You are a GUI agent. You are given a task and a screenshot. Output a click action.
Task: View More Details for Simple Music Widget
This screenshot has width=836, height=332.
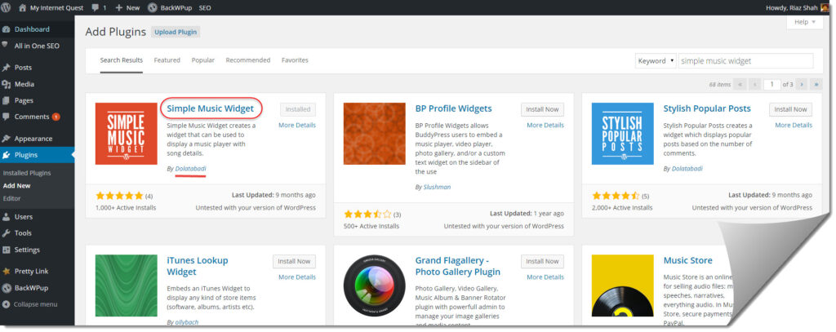tap(297, 126)
